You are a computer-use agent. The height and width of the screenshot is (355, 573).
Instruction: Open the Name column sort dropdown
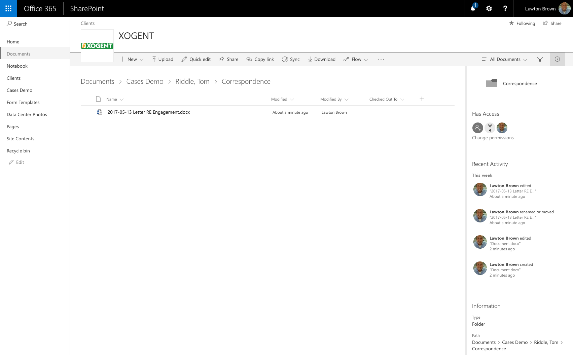(115, 99)
